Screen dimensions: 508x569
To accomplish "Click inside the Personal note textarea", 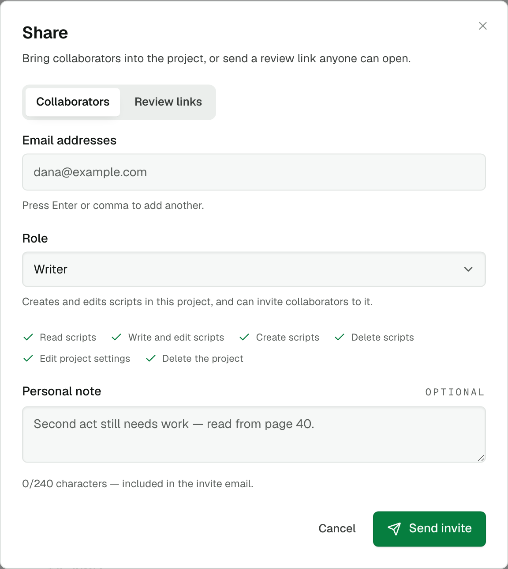I will [x=254, y=434].
